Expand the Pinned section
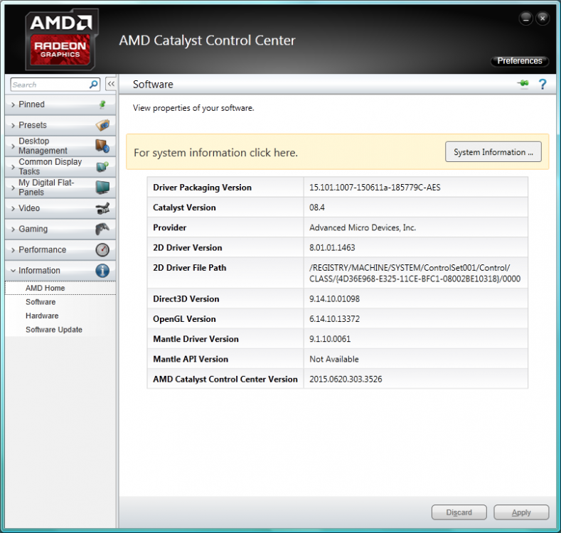 60,104
